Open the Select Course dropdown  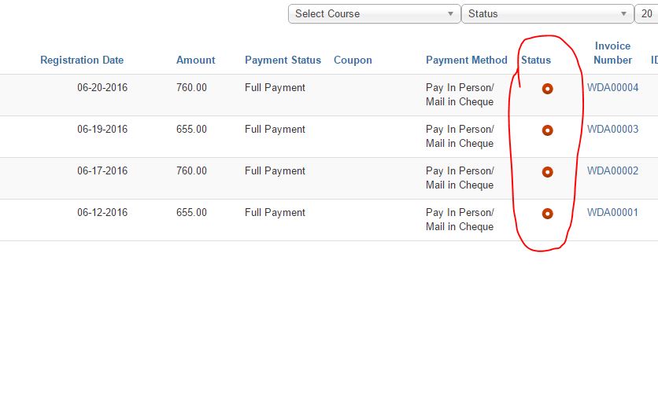(374, 13)
